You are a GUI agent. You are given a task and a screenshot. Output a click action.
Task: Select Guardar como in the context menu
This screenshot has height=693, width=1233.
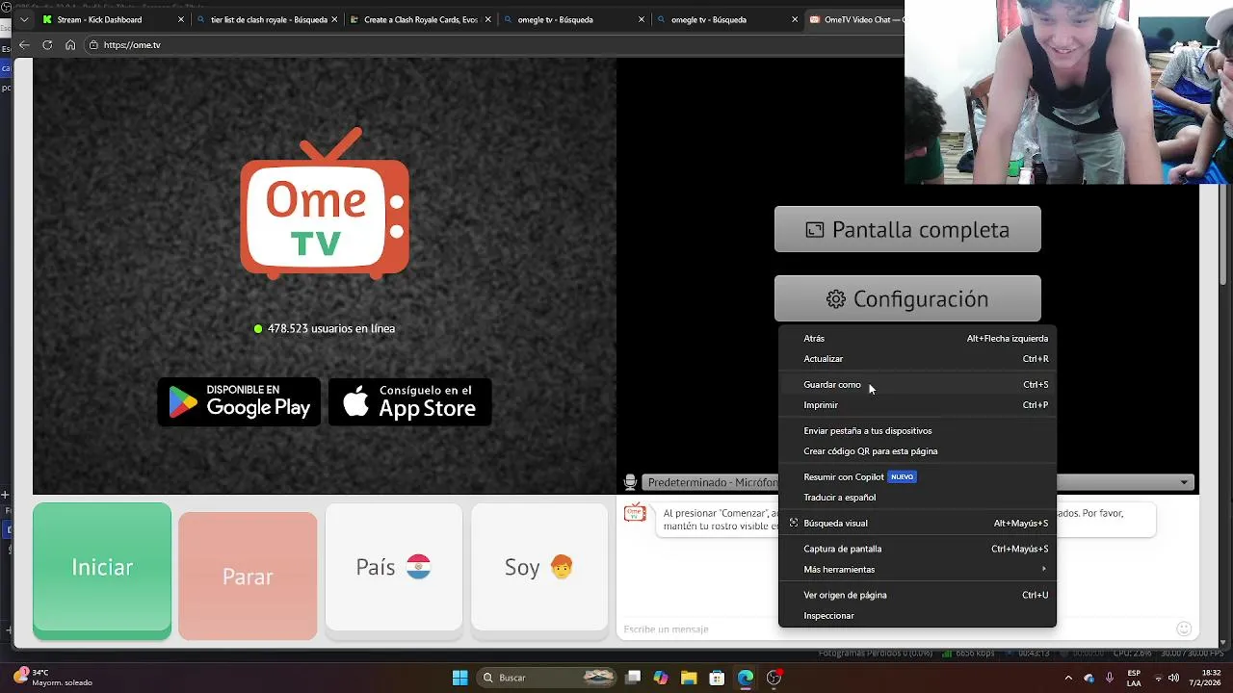point(917,385)
